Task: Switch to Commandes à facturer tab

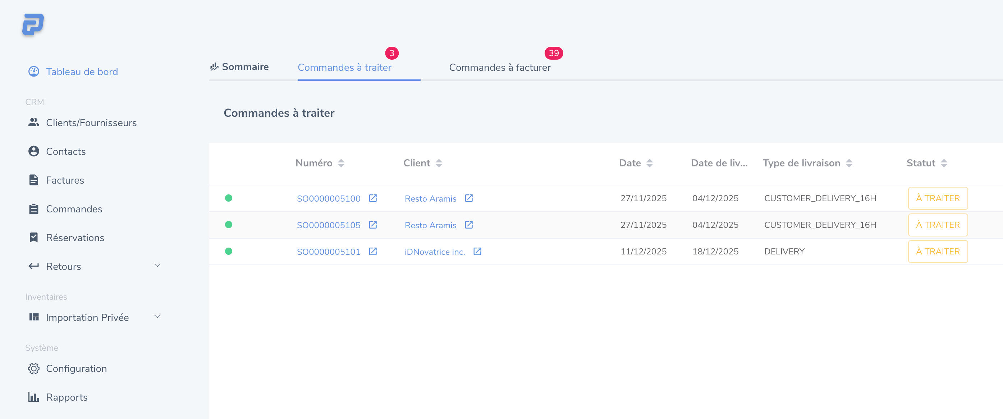Action: coord(500,68)
